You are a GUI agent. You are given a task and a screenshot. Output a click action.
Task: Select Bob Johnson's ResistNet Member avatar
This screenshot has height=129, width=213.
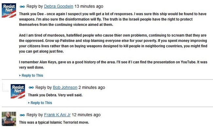[18, 91]
